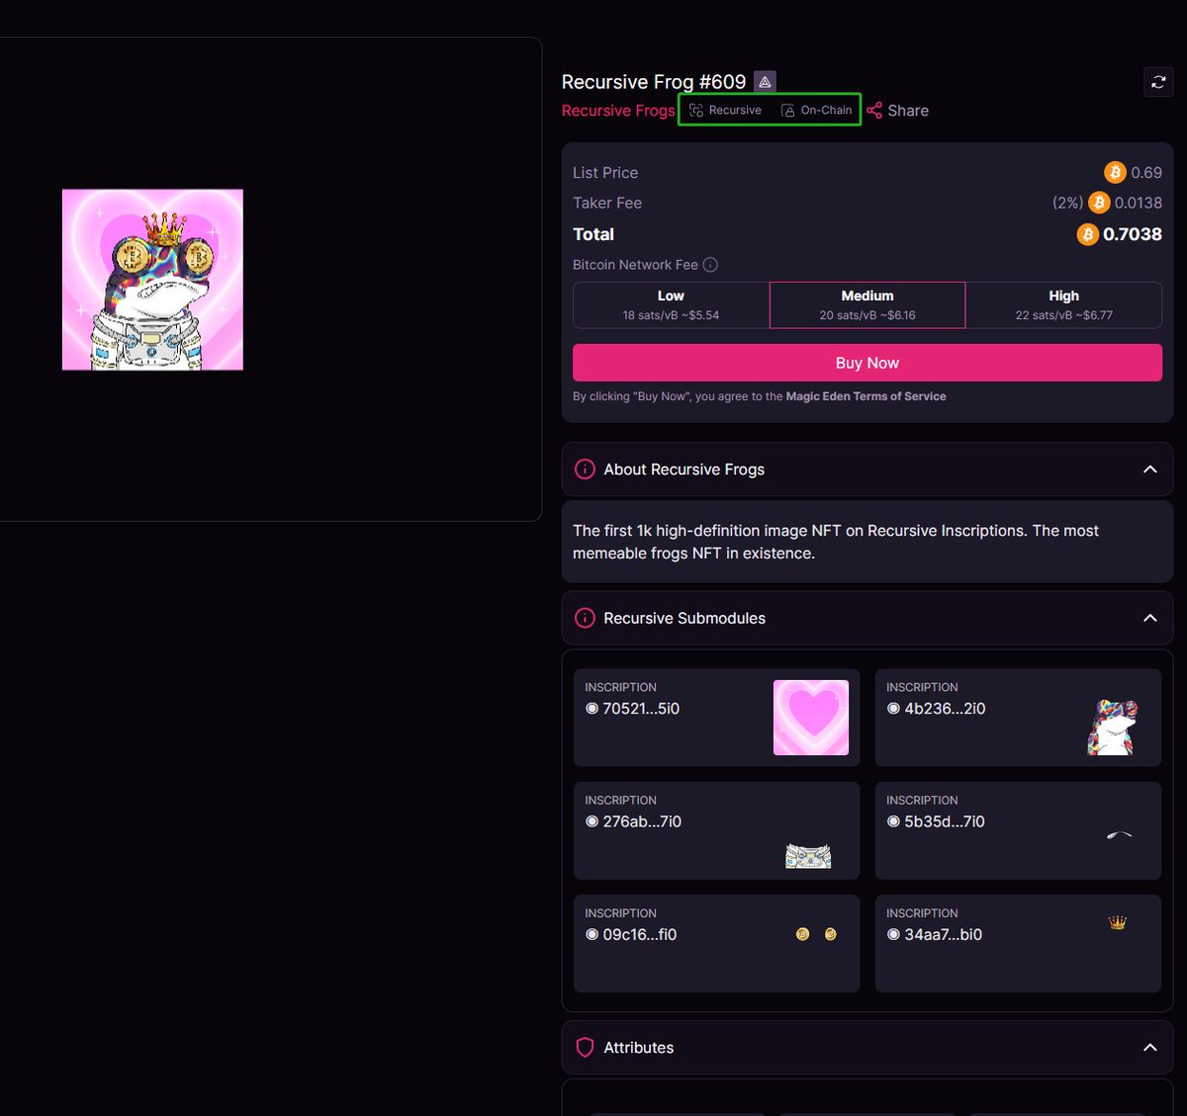The height and width of the screenshot is (1116, 1187).
Task: Select the Low network fee option
Action: pos(671,305)
